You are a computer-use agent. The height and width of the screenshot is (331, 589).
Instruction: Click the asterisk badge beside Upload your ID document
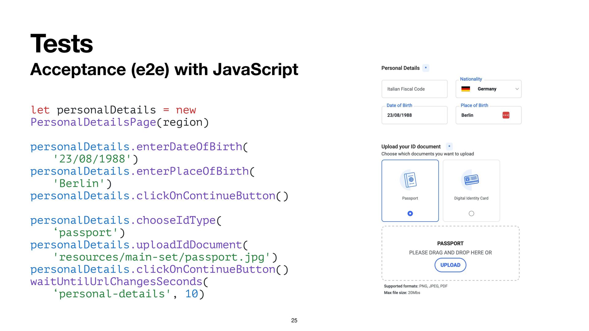point(449,146)
